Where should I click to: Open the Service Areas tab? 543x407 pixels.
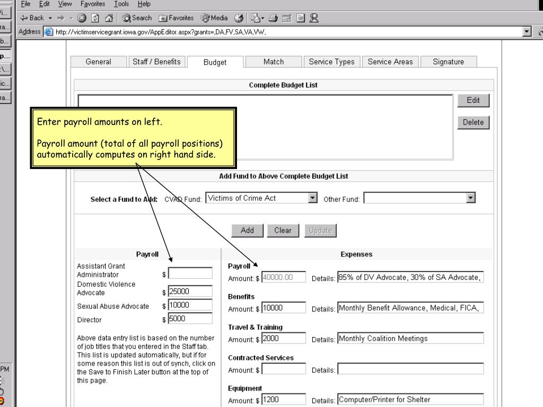(x=390, y=61)
